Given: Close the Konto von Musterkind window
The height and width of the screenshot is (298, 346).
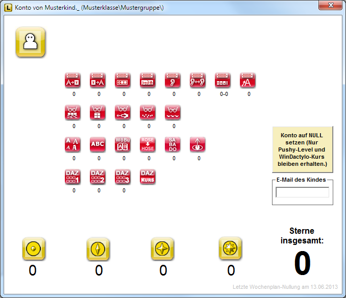Looking at the screenshot, I should pos(331,5).
